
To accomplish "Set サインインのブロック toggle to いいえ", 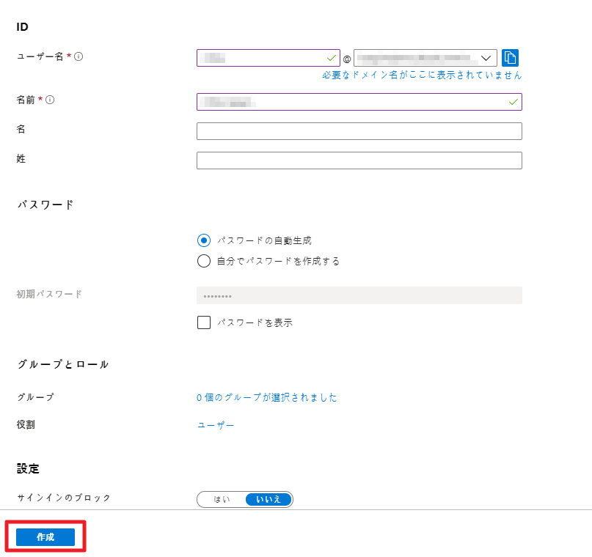I will (268, 499).
